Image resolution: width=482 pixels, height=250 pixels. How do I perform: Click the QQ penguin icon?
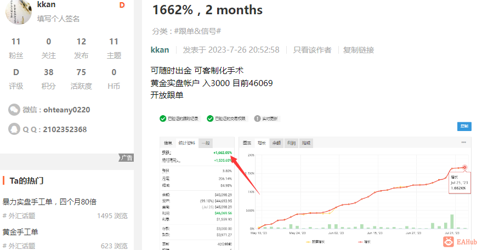[14, 129]
